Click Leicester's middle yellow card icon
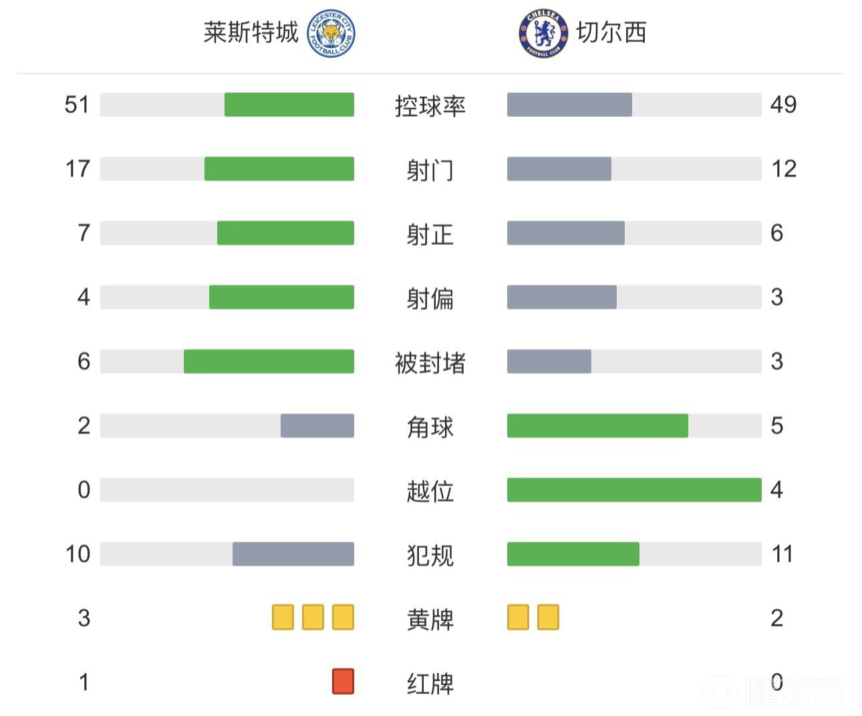Image resolution: width=862 pixels, height=716 pixels. coord(313,618)
